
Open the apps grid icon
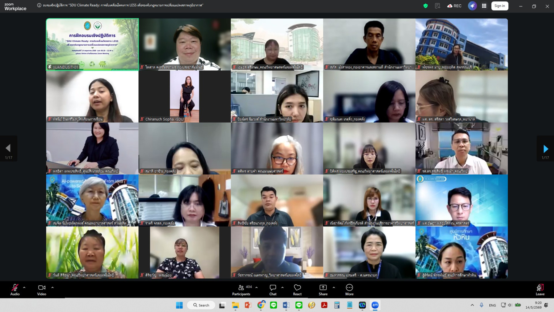484,6
